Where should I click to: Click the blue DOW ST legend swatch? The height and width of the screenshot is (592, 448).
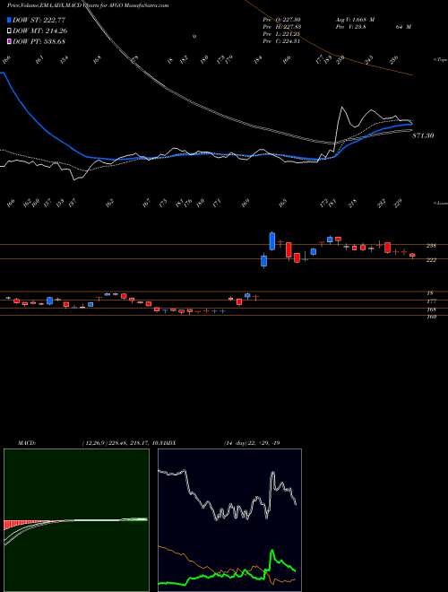coord(10,20)
